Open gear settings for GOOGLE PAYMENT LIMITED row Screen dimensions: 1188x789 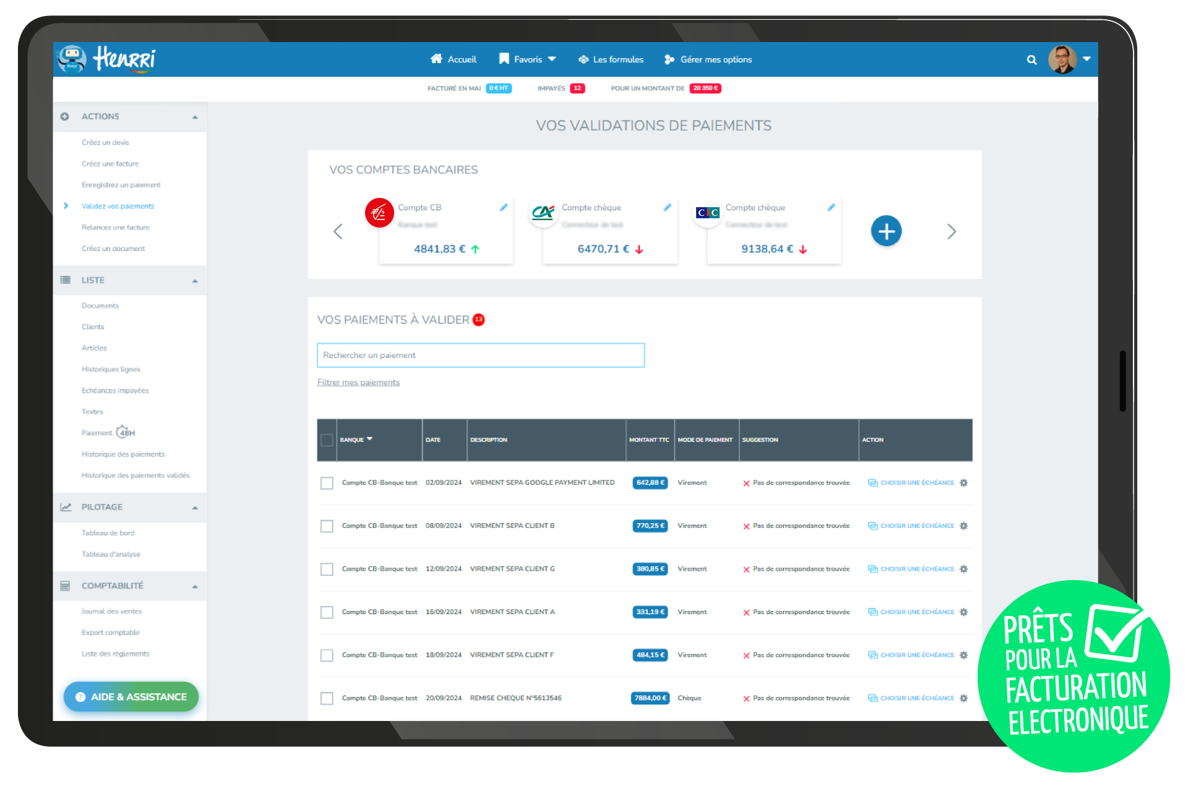tap(963, 483)
